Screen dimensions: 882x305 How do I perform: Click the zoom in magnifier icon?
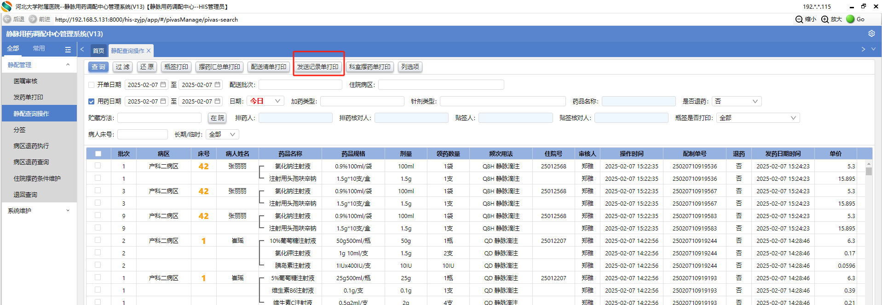[x=825, y=19]
